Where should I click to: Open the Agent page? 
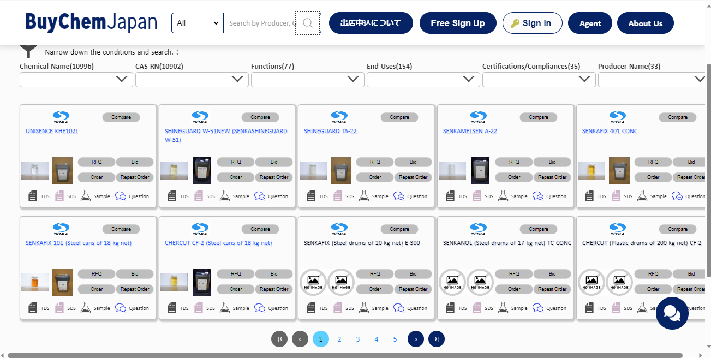tap(590, 23)
